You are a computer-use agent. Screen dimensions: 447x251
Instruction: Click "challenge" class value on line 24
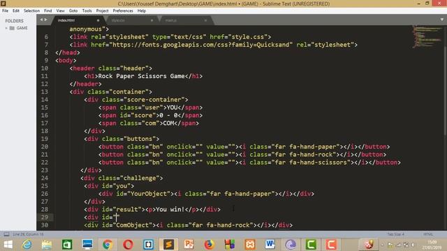(x=140, y=178)
